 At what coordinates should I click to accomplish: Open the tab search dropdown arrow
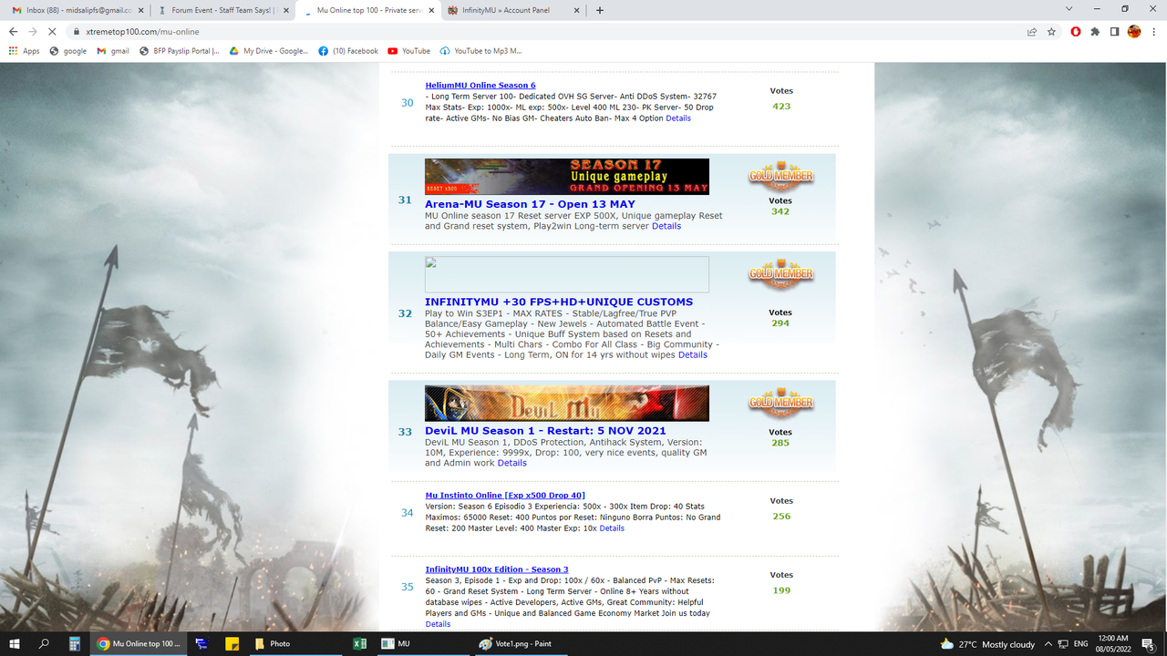(1069, 10)
